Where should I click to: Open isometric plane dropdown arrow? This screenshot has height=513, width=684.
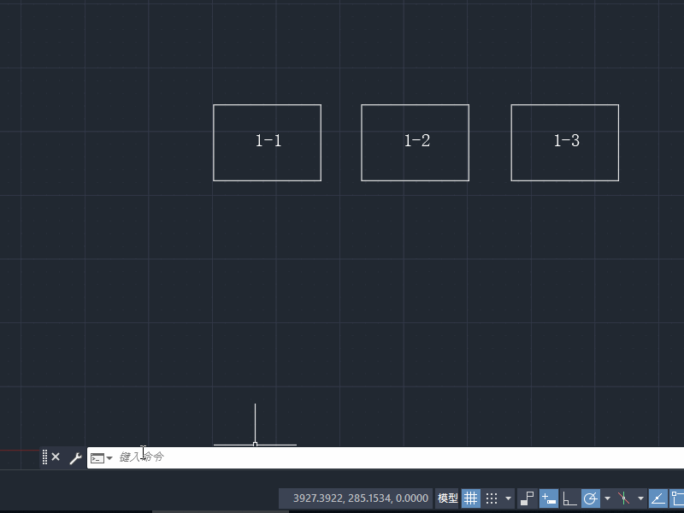(640, 498)
